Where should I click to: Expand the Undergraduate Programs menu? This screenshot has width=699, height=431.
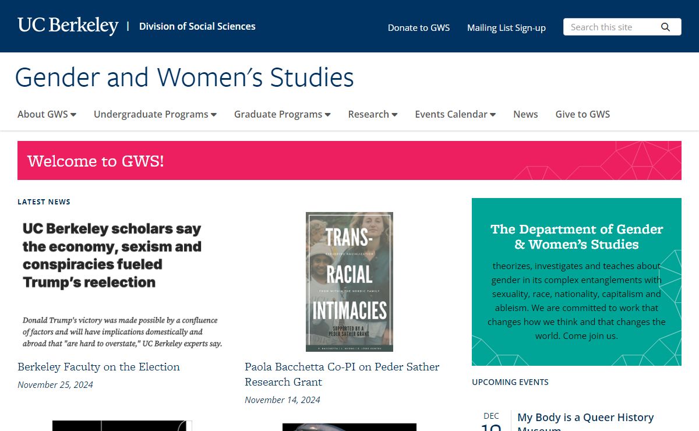pyautogui.click(x=155, y=114)
